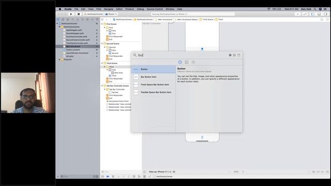Open the Editor menu

119,9
